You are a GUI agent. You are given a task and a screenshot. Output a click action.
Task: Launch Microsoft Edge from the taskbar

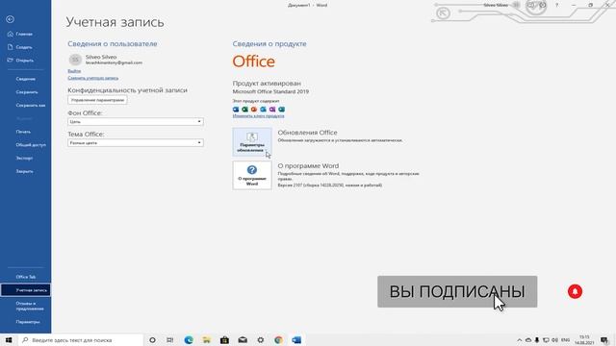click(x=189, y=340)
